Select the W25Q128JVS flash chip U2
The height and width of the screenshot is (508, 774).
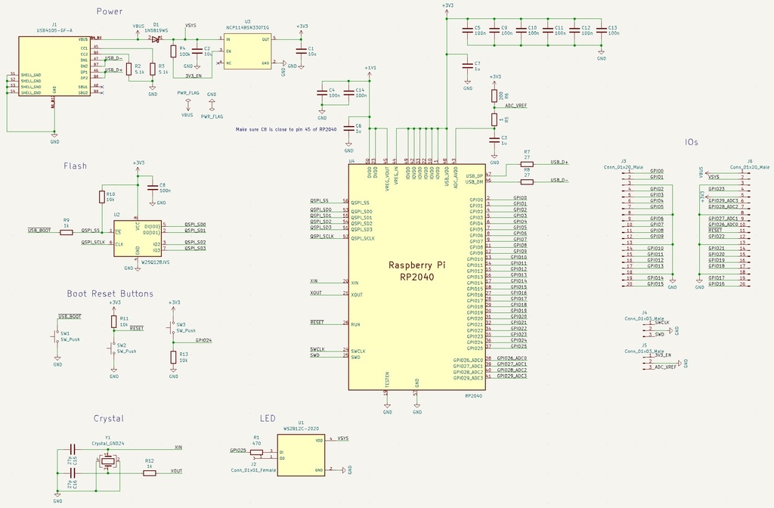click(x=138, y=238)
